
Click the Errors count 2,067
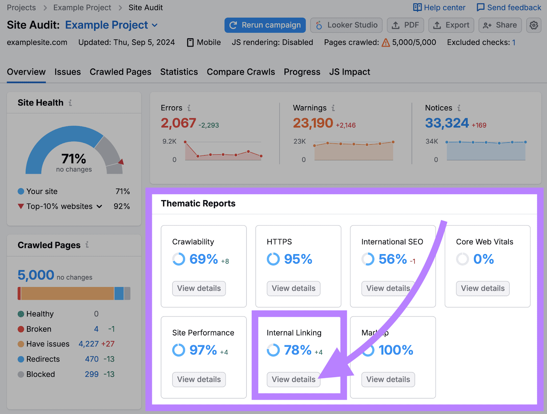(x=178, y=123)
